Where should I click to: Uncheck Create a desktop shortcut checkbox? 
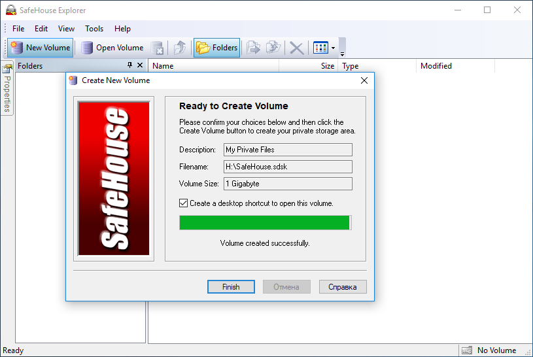click(x=183, y=203)
